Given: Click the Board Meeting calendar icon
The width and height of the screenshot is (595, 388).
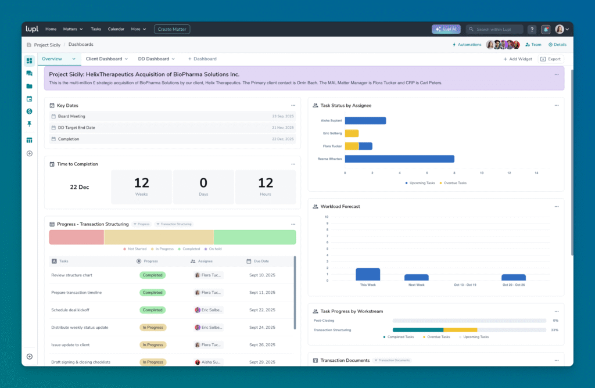Looking at the screenshot, I should tap(53, 116).
